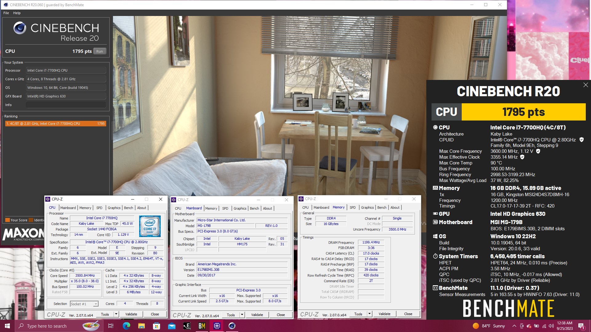Click the Your Score orange color swatch
This screenshot has height=332, width=591.
point(7,220)
